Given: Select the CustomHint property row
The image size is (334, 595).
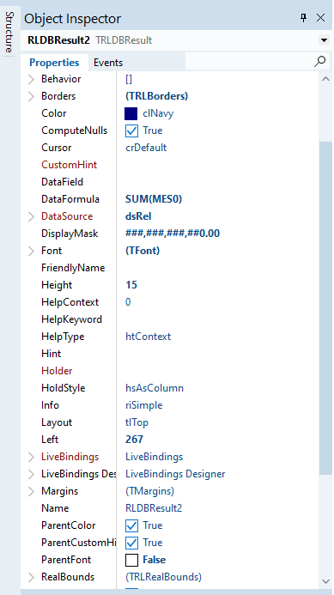Looking at the screenshot, I should [169, 165].
